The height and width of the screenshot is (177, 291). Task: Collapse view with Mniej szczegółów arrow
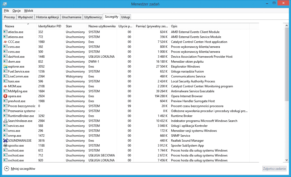(x=7, y=169)
